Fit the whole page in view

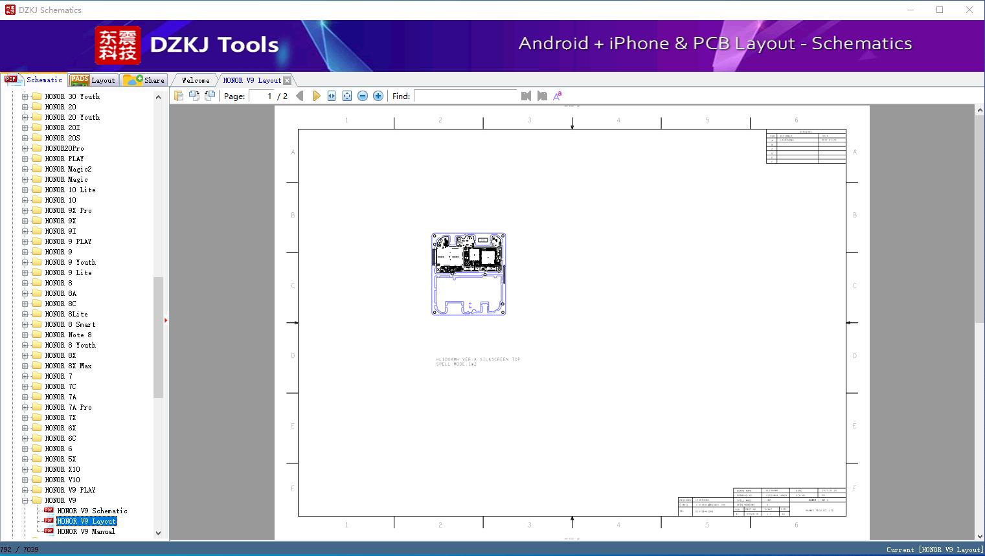pos(347,96)
